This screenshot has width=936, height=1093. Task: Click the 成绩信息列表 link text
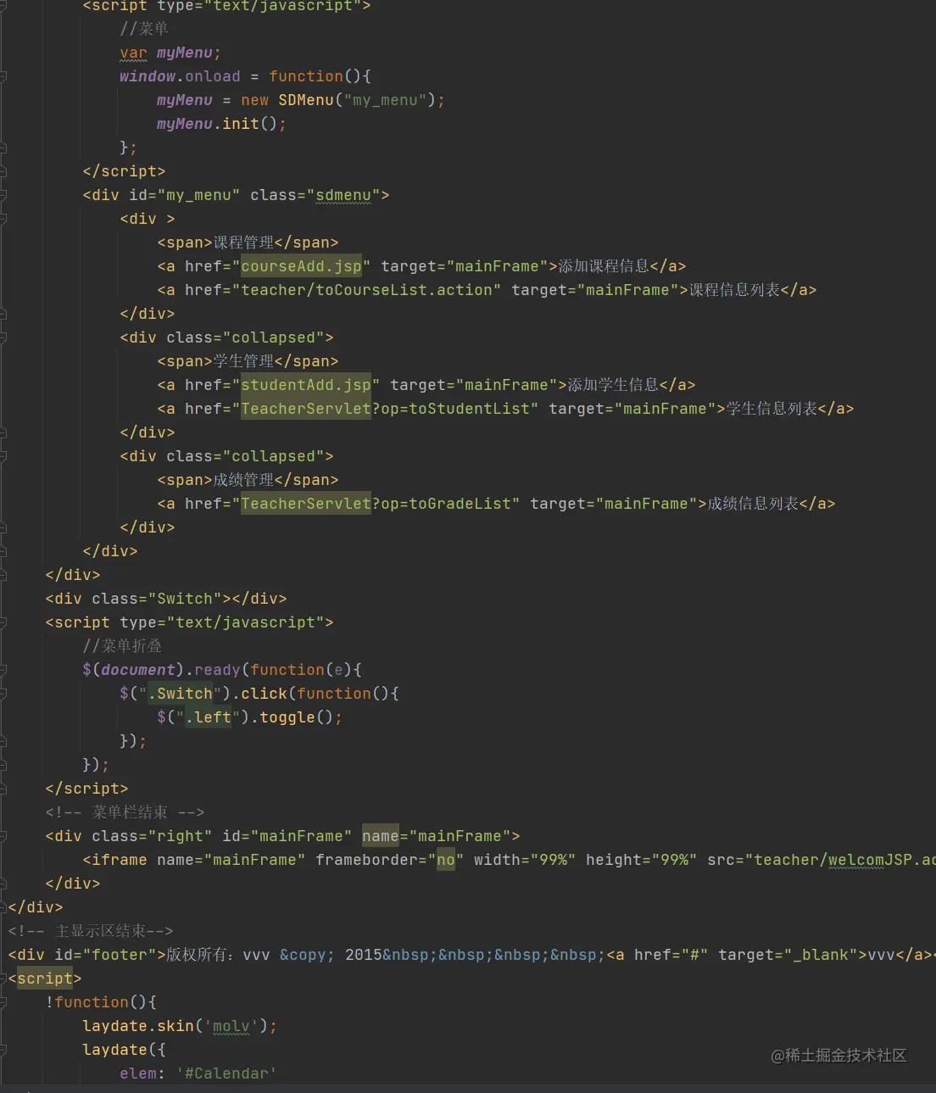coord(753,504)
